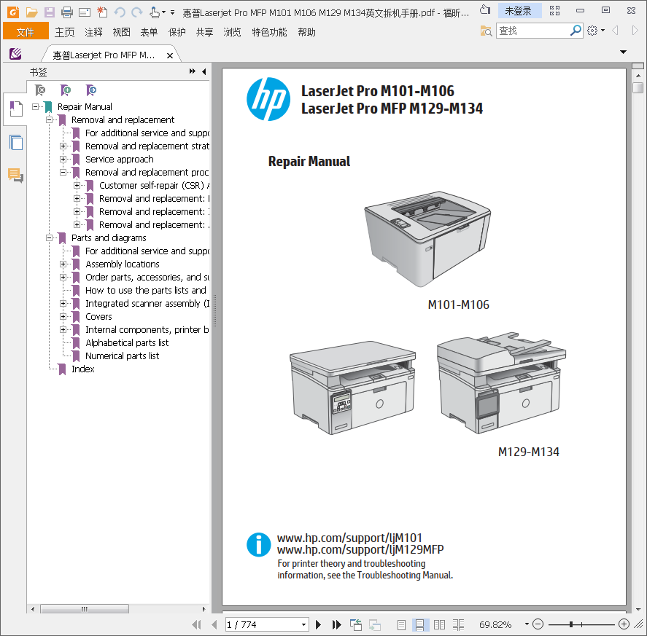
Task: Undo the last action
Action: point(120,12)
